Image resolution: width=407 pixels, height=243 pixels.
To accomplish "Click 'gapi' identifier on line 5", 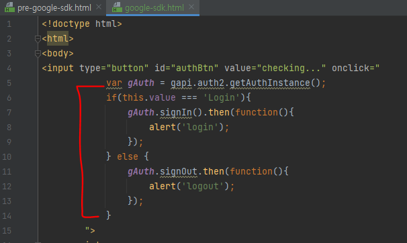I will pyautogui.click(x=181, y=83).
